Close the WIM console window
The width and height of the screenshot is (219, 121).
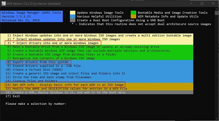(x=213, y=3)
